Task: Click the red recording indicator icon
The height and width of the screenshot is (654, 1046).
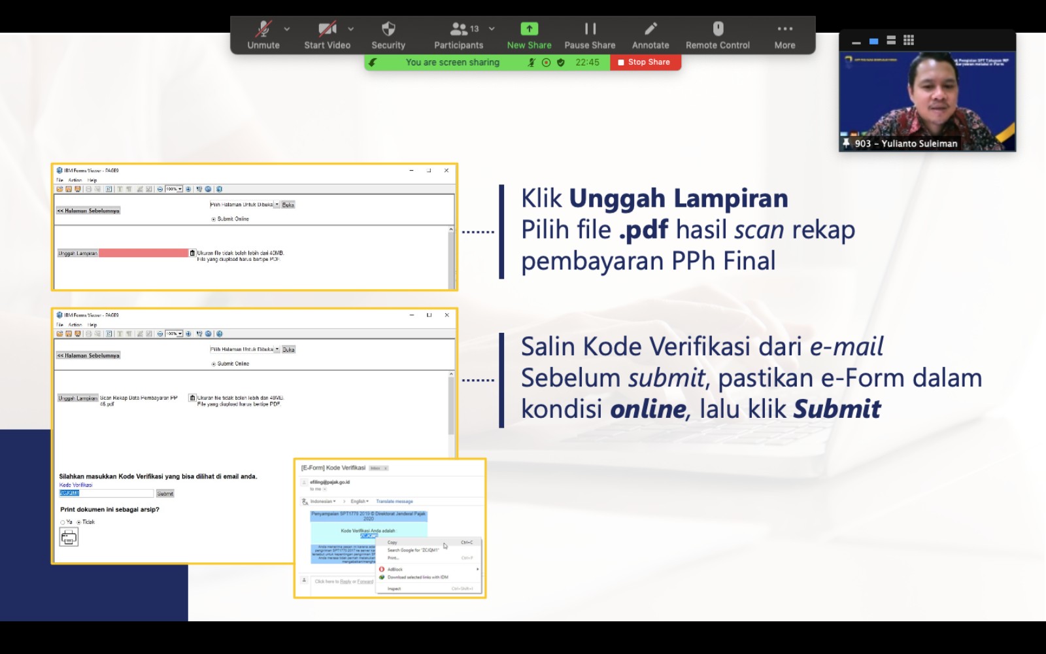Action: coord(547,63)
